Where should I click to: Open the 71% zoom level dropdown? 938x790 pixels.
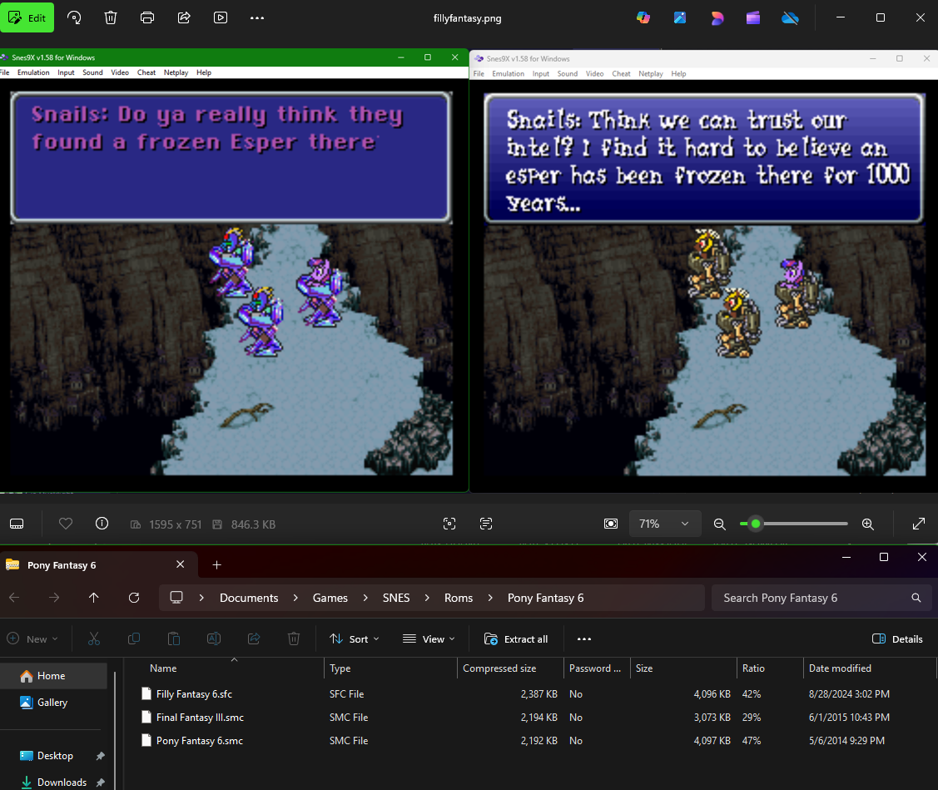pos(664,524)
